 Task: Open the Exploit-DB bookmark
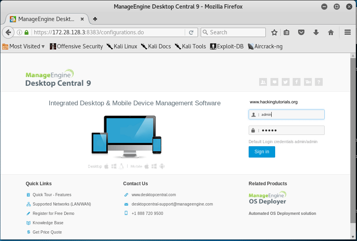coord(227,46)
